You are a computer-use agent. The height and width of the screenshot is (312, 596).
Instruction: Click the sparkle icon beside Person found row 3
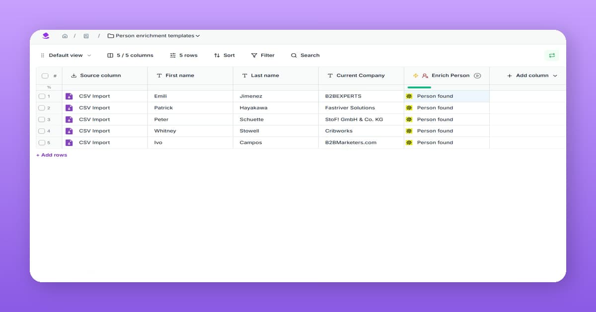tap(409, 119)
